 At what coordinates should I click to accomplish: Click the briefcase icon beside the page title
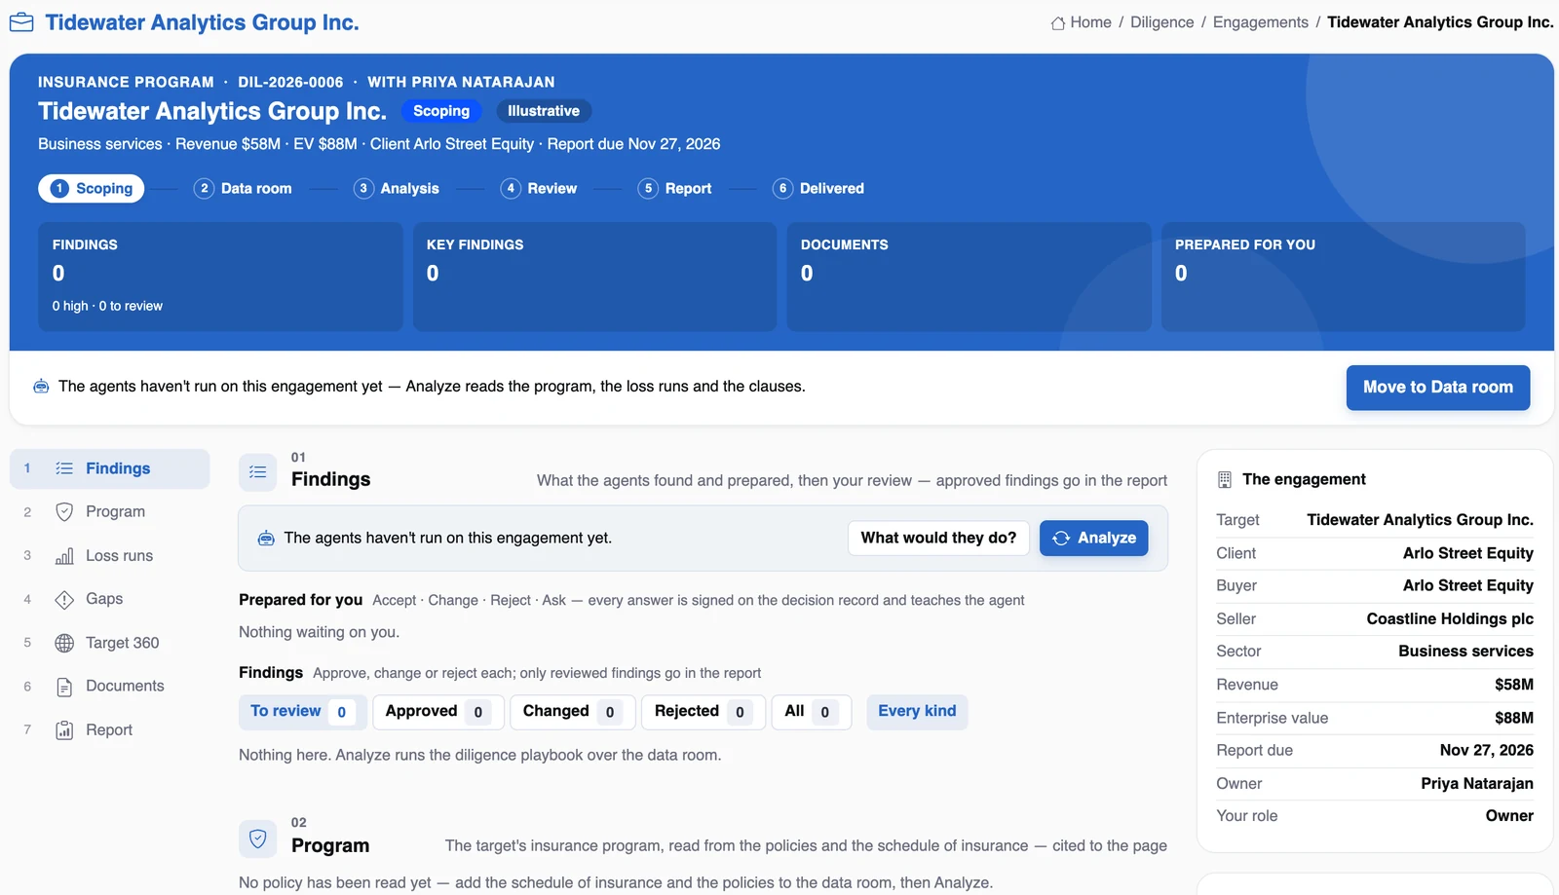[x=21, y=22]
